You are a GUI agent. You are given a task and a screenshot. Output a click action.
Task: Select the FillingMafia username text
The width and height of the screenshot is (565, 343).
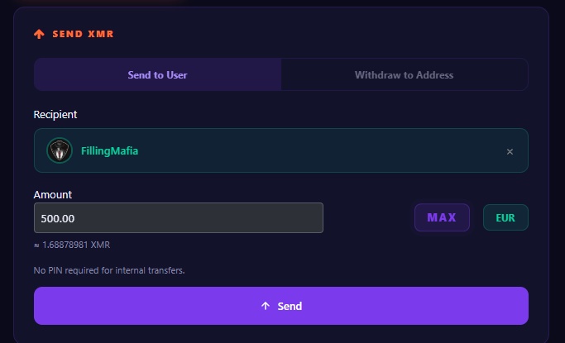click(109, 150)
